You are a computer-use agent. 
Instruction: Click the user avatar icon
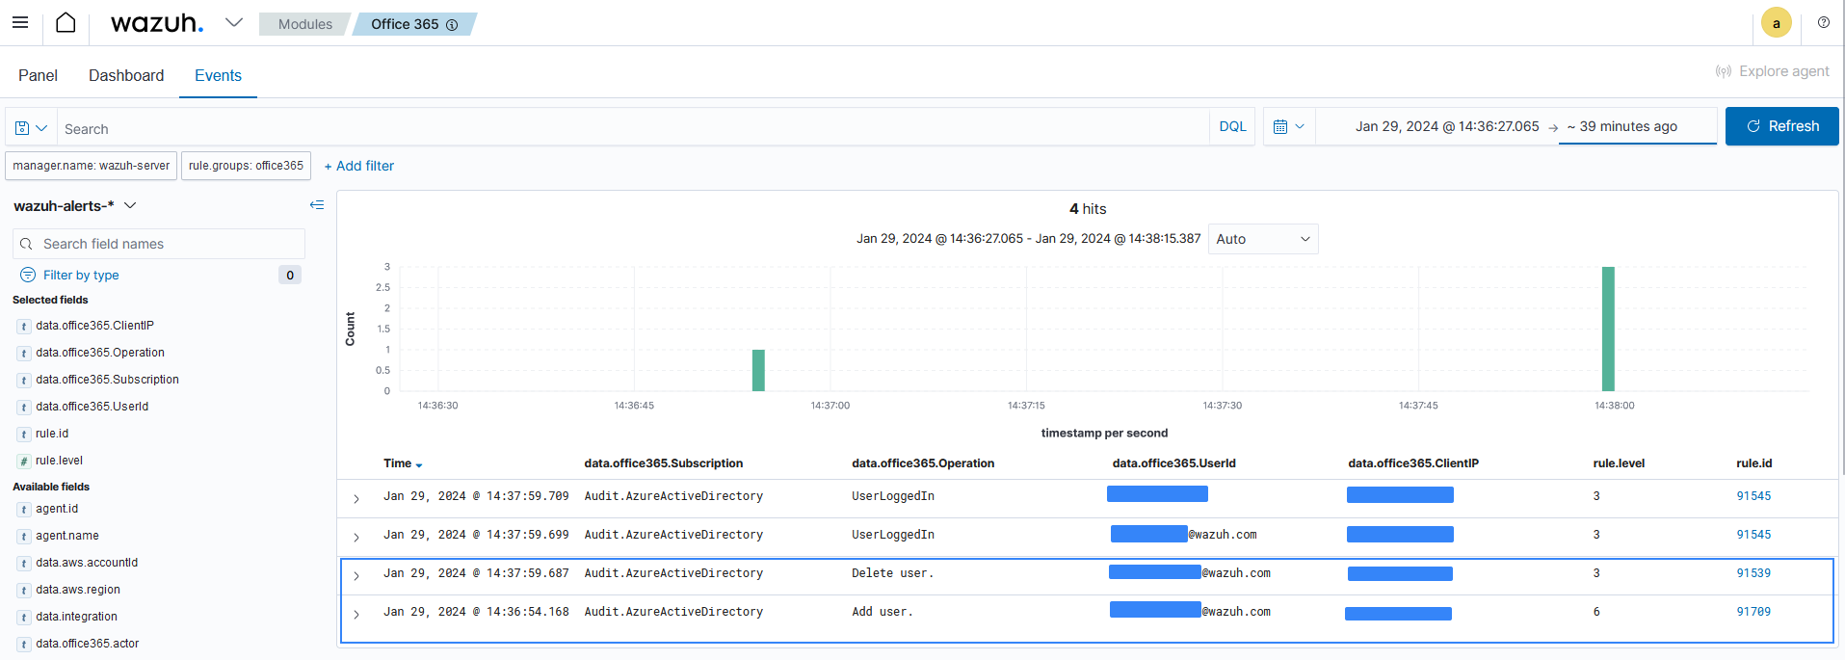[1776, 23]
